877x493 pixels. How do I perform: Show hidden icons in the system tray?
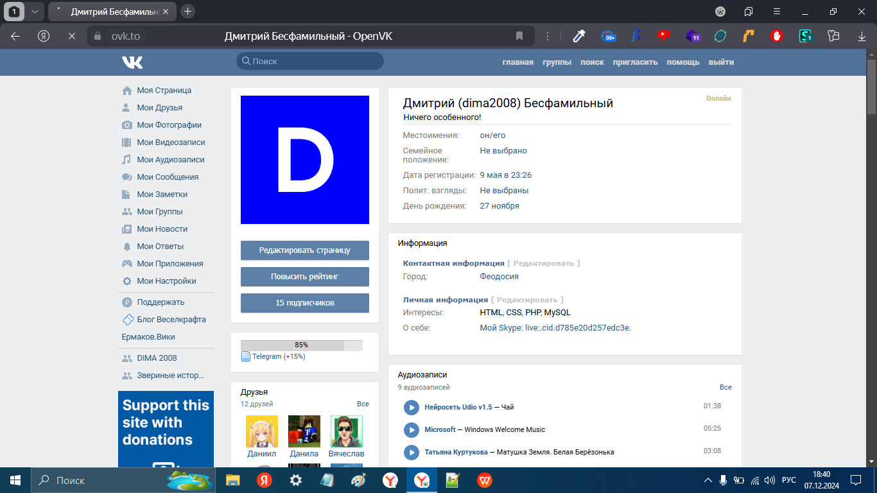pos(708,480)
